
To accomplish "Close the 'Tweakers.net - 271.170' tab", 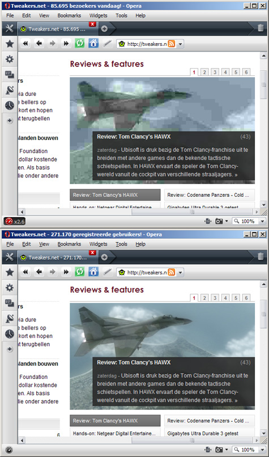I will (92, 253).
